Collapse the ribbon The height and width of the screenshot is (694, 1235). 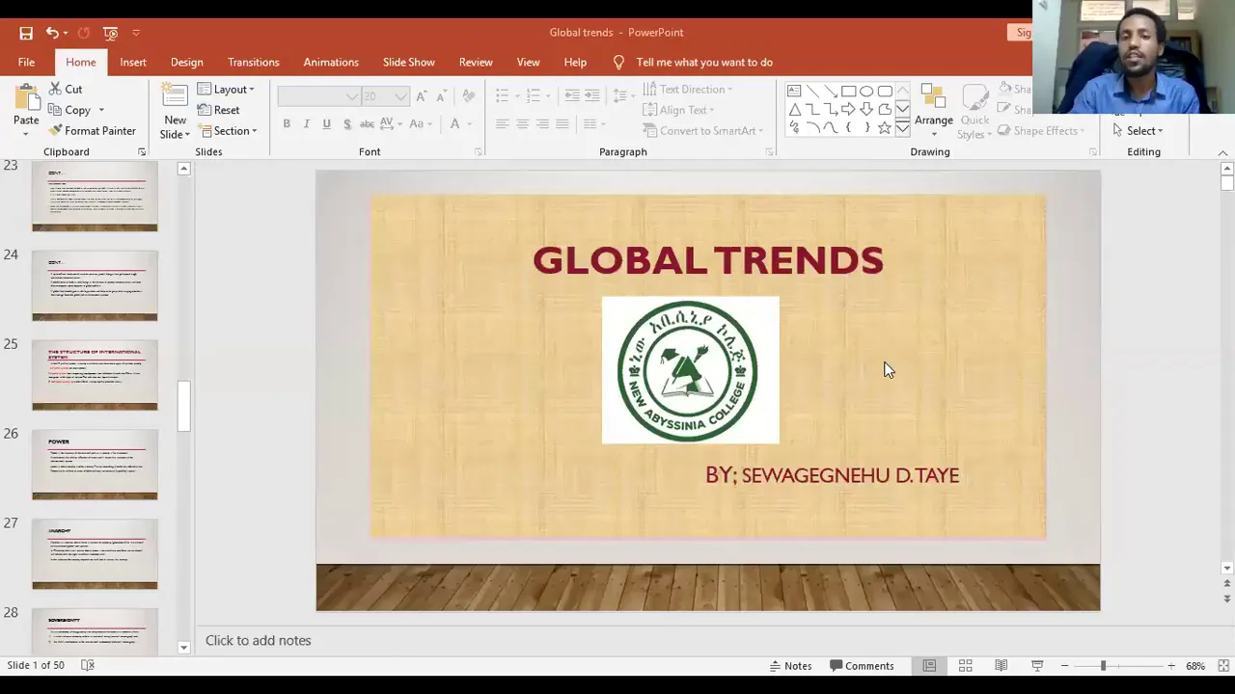click(1222, 153)
